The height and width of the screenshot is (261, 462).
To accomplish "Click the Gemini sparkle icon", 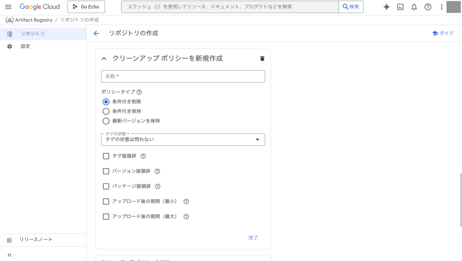I will tap(386, 7).
